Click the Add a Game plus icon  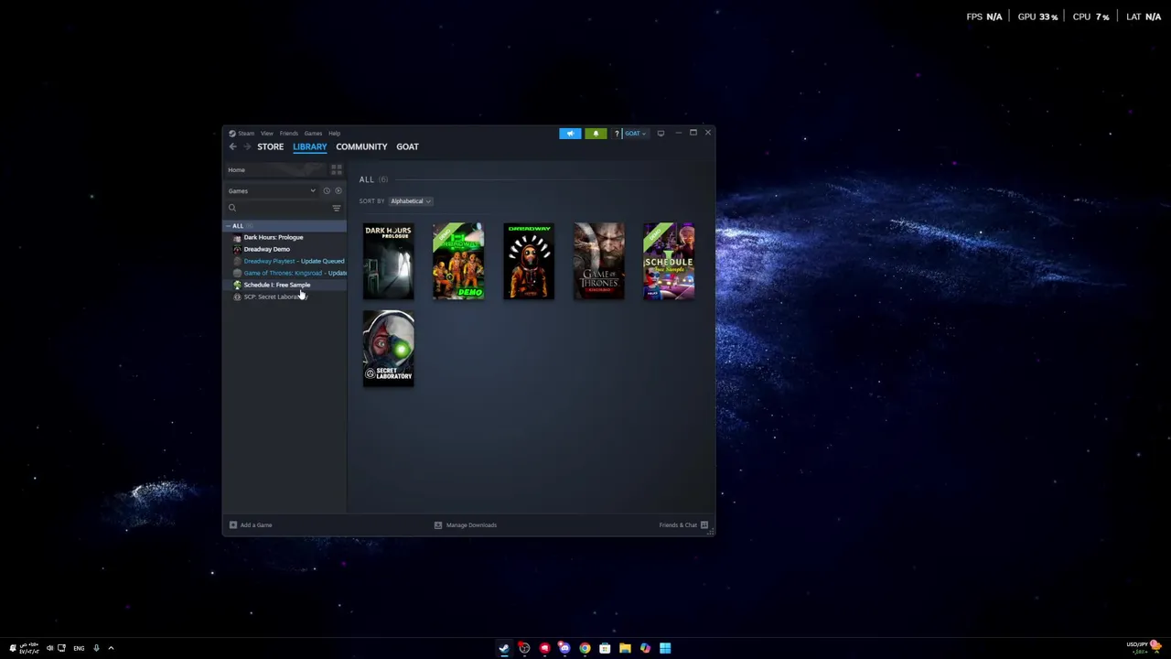[233, 525]
